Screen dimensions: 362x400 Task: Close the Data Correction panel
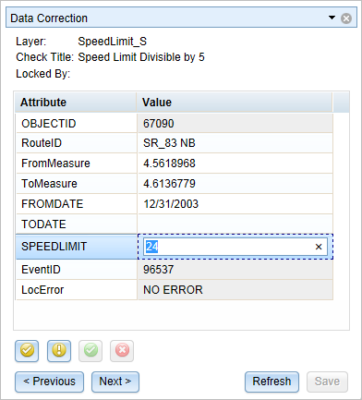(x=346, y=18)
